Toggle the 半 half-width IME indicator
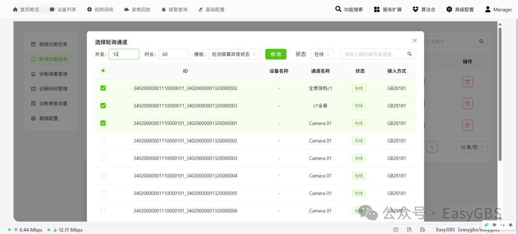The image size is (518, 234). pos(510,225)
